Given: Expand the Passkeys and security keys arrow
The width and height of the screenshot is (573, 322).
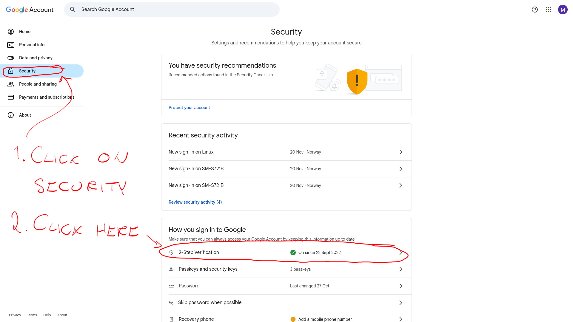Looking at the screenshot, I should pyautogui.click(x=401, y=269).
